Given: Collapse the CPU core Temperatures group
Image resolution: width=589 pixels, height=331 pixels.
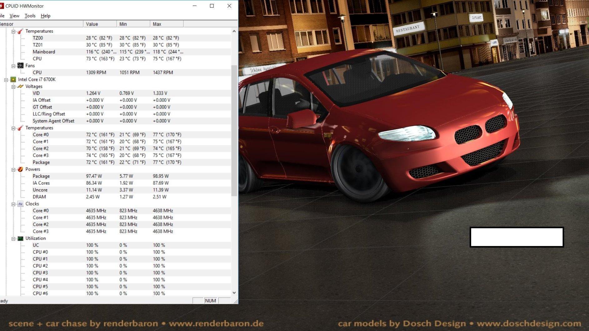Looking at the screenshot, I should click(13, 128).
